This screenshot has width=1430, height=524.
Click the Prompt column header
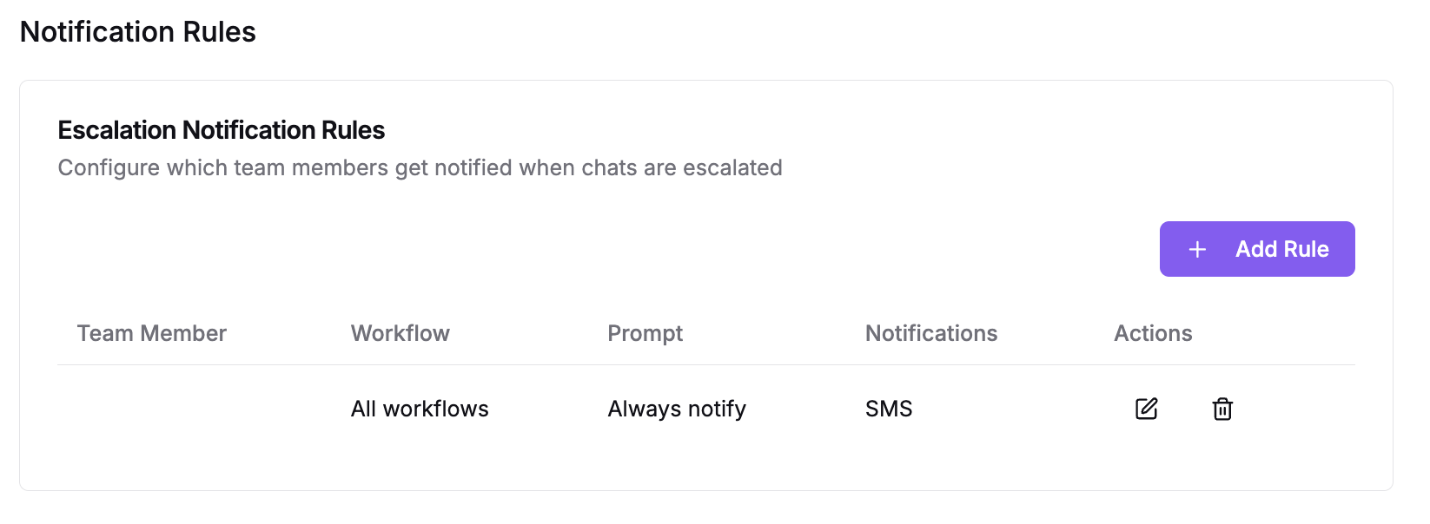(645, 333)
